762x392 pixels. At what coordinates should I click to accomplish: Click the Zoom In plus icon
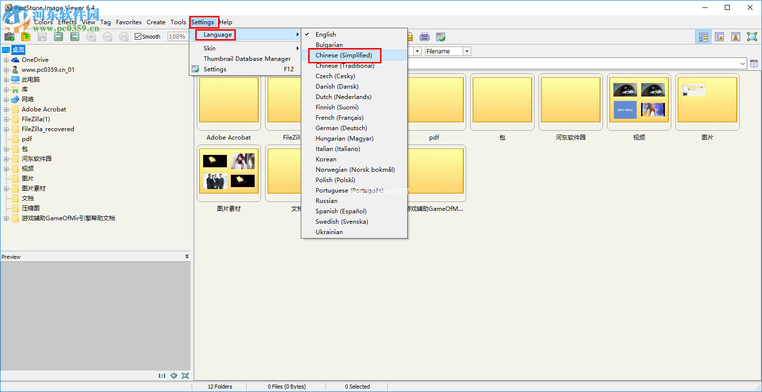(91, 37)
